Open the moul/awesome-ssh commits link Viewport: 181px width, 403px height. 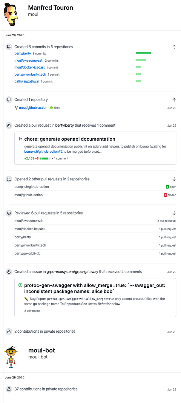point(29,60)
